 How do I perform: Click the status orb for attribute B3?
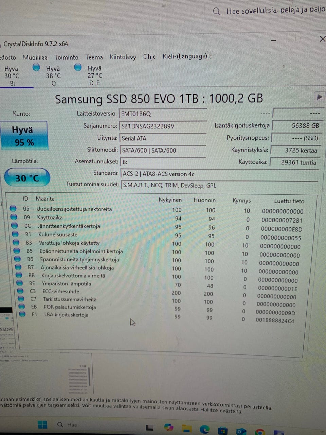[x=16, y=242]
